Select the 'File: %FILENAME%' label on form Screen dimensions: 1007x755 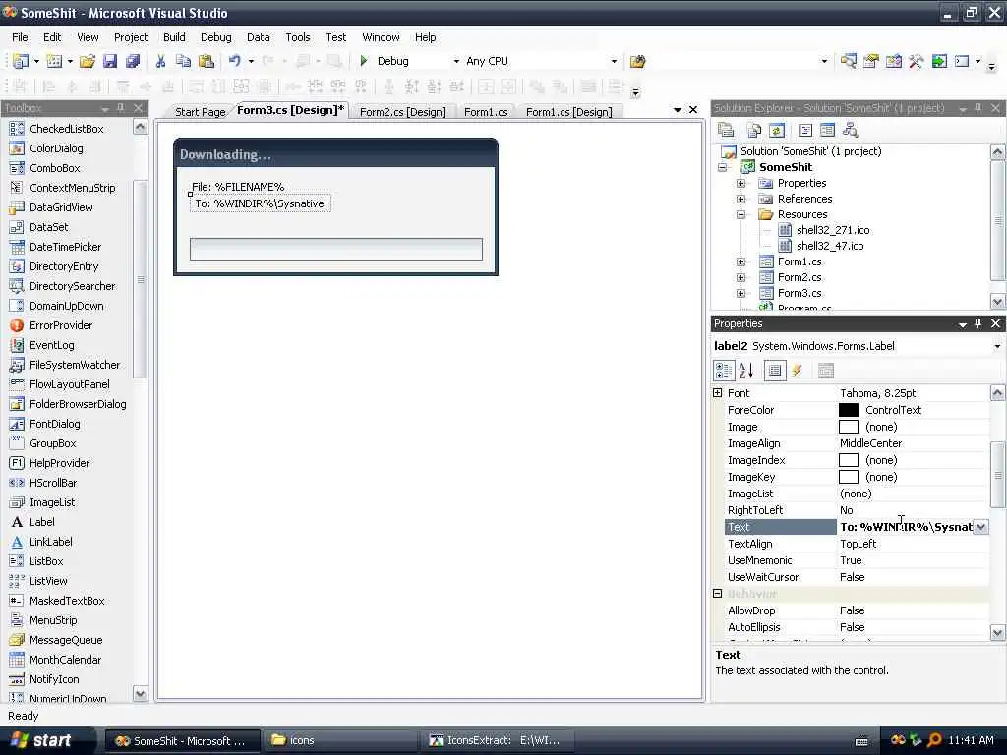238,187
